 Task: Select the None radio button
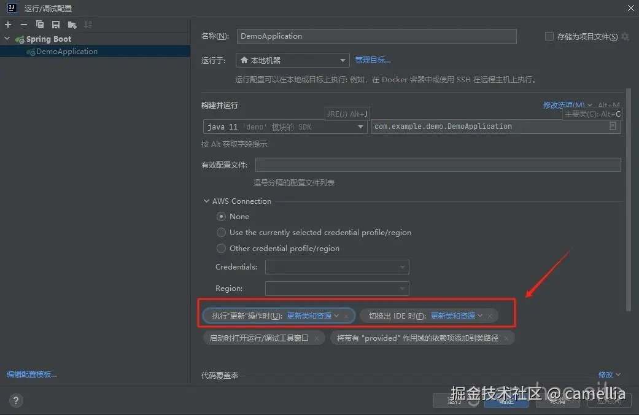pos(221,217)
